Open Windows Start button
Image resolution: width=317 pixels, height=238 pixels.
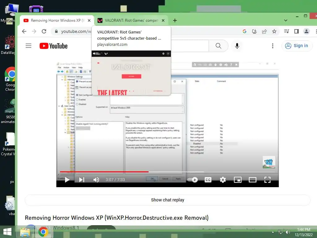pyautogui.click(x=7, y=232)
